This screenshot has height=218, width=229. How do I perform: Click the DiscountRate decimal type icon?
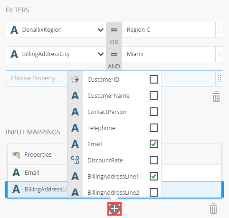tap(75, 160)
